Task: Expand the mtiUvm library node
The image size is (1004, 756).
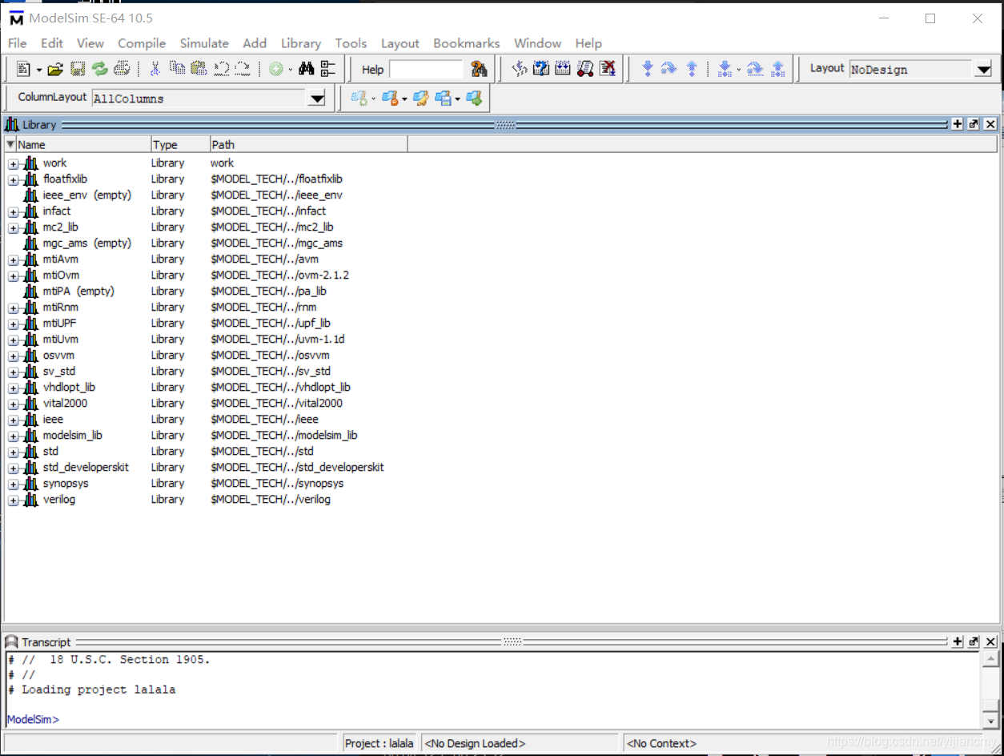Action: click(13, 340)
